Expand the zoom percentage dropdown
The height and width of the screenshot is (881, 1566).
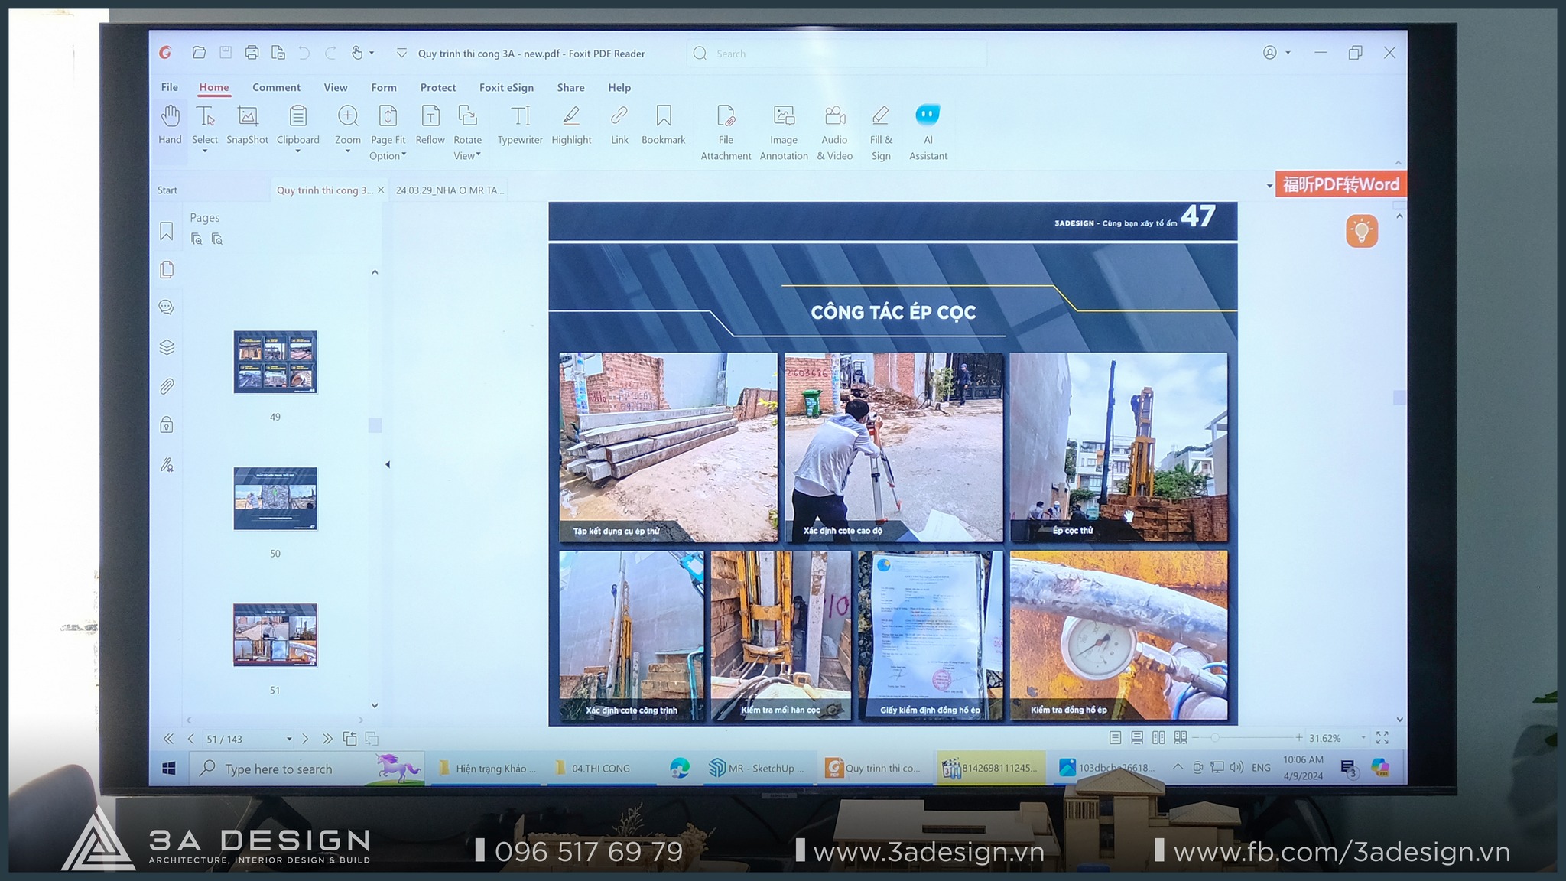point(1363,738)
